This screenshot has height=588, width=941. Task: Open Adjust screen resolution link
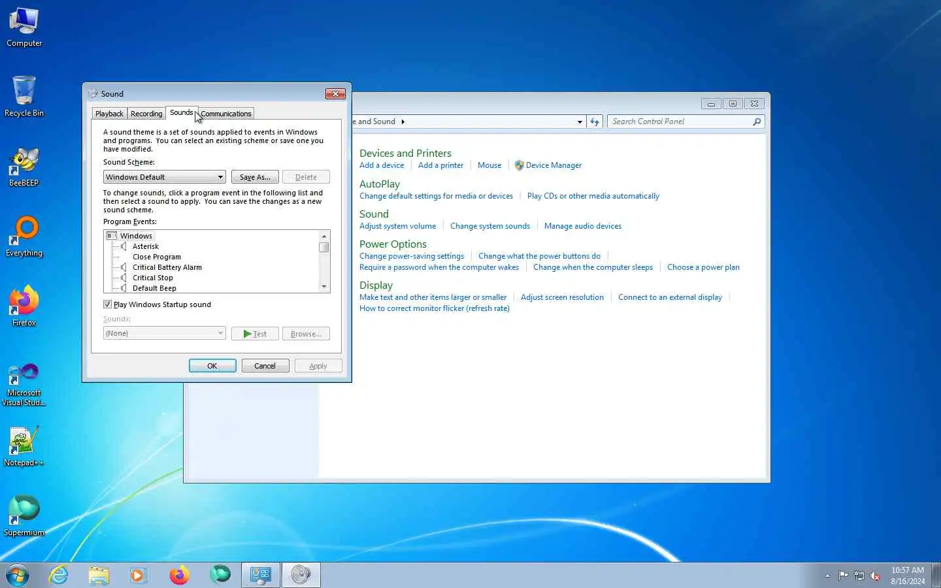[562, 297]
